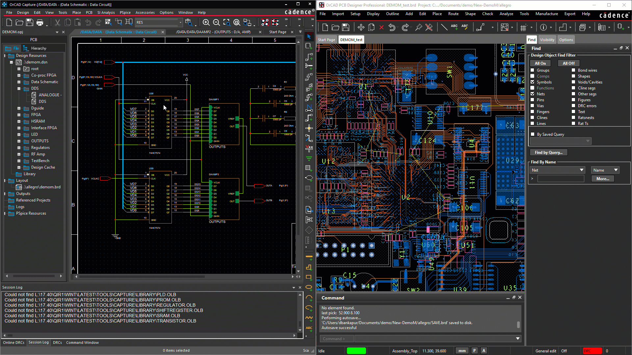Image resolution: width=632 pixels, height=355 pixels.
Task: Click the Add Text ABC plus icon
Action: [x=454, y=27]
